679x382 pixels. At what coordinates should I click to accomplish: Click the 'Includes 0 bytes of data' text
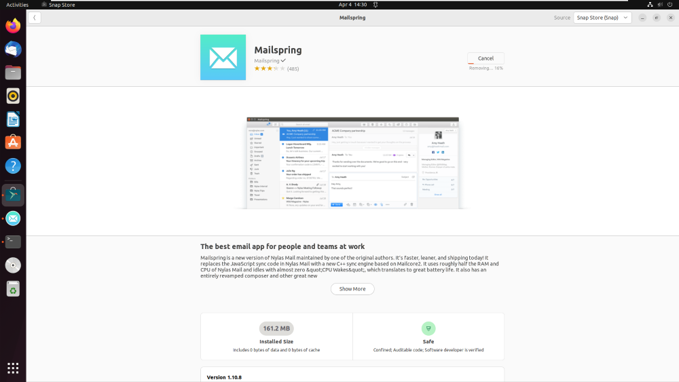(x=276, y=350)
